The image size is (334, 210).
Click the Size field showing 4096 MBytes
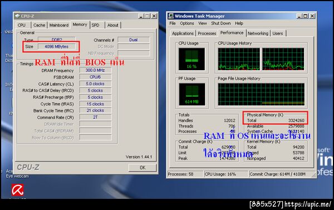56,47
